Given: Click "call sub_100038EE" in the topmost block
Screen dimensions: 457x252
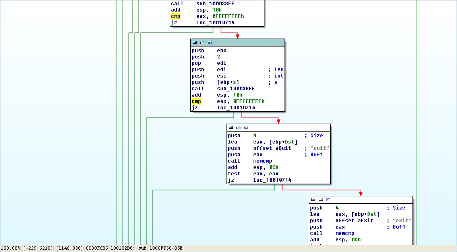Looking at the screenshot, I should pos(203,4).
